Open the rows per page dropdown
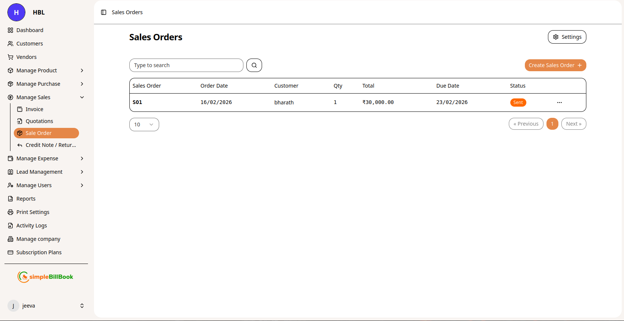624x321 pixels. tap(144, 125)
